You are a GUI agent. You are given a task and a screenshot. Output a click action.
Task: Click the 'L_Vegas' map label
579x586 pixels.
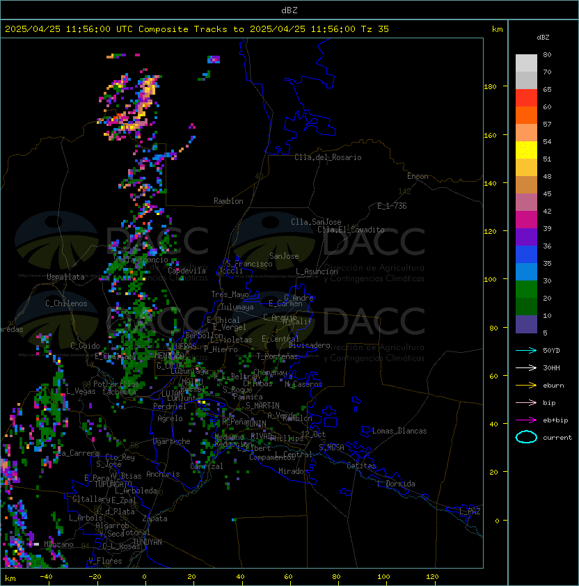click(80, 391)
